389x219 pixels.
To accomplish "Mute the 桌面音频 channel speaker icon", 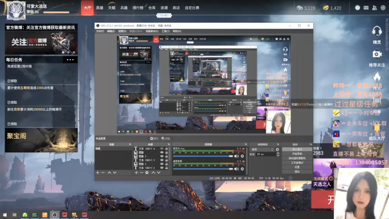I will tap(236, 169).
